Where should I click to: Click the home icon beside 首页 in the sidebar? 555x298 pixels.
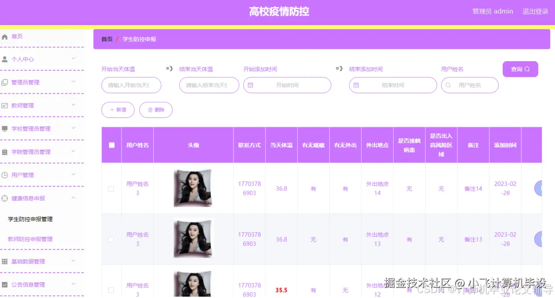[x=5, y=36]
